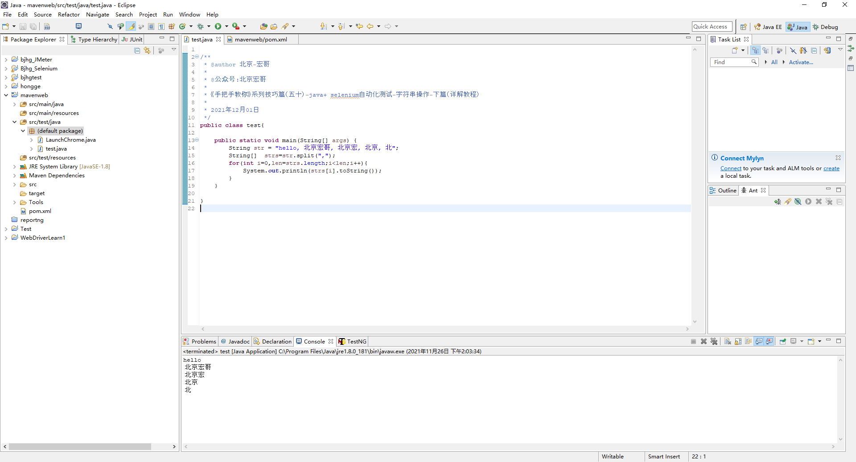
Task: Navigate Back with the yellow left arrow
Action: [x=370, y=26]
